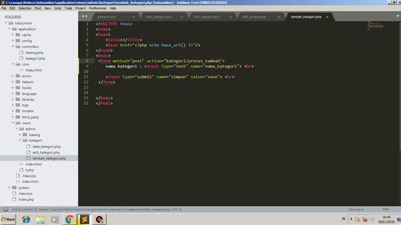
Task: Open the tab list dropdown arrow
Action: (398, 16)
